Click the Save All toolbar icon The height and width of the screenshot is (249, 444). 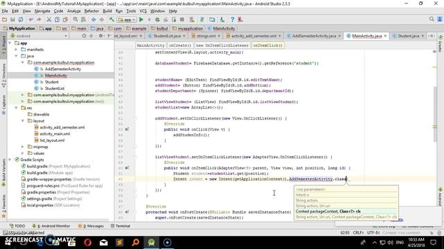(x=12, y=19)
